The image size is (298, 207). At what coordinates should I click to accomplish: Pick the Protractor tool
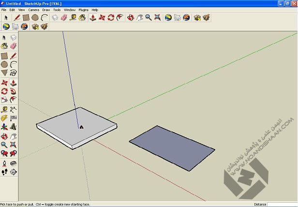4,118
